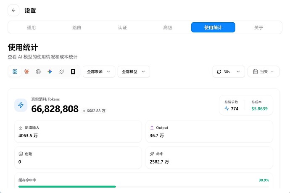Click the pulse icon next to 774
This screenshot has width=290, height=193.
tap(227, 108)
